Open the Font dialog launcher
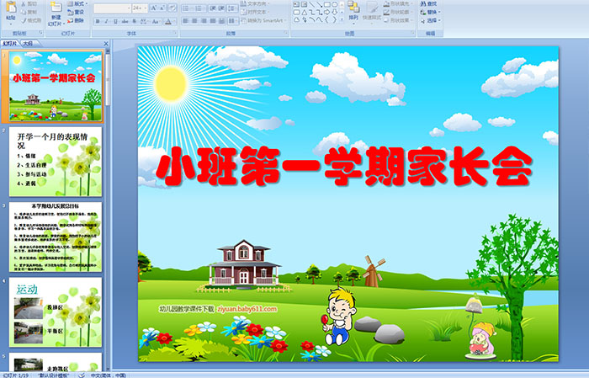Screen dimensions: 589x378 pos(175,33)
